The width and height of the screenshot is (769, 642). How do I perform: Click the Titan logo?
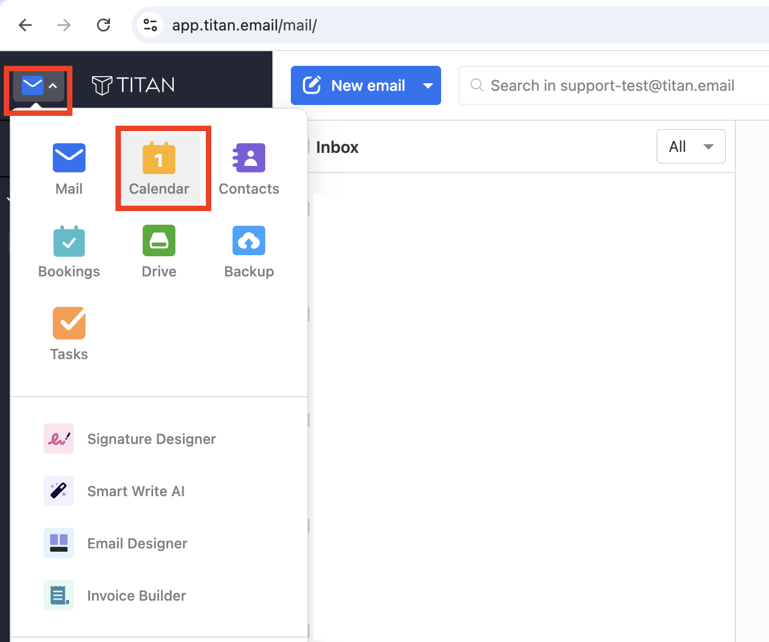coord(133,85)
